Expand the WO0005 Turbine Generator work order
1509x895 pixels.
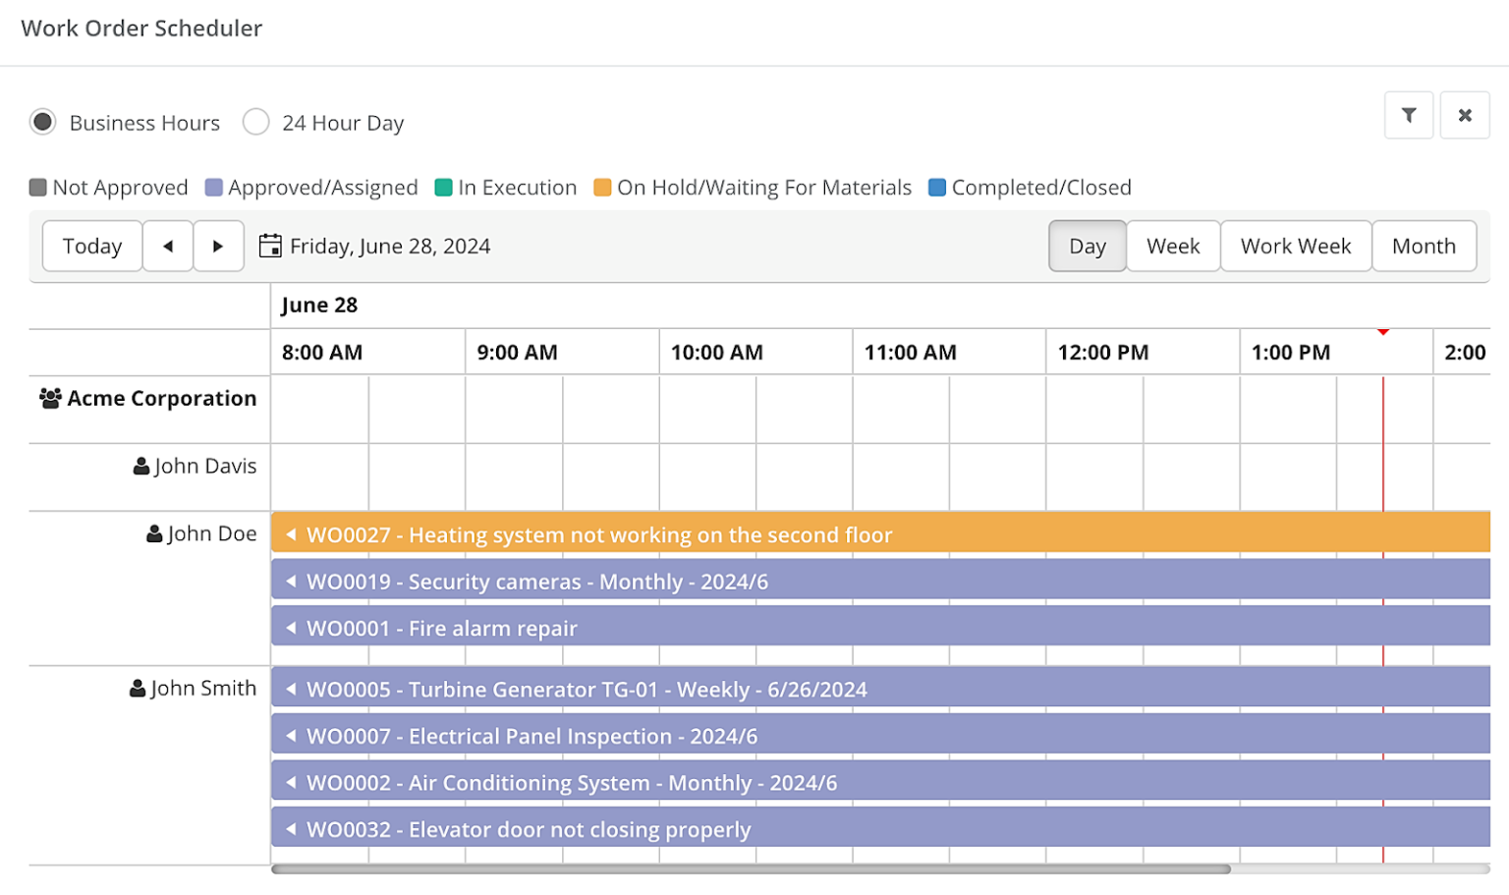(x=289, y=688)
